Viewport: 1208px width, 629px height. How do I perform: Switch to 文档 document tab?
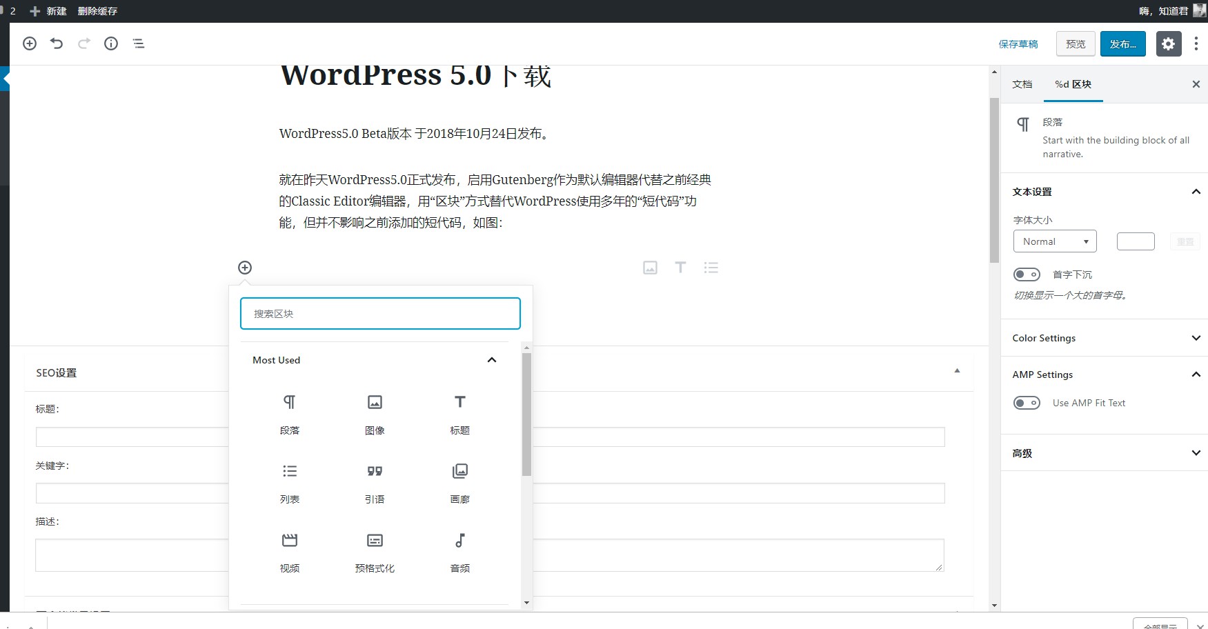1022,84
